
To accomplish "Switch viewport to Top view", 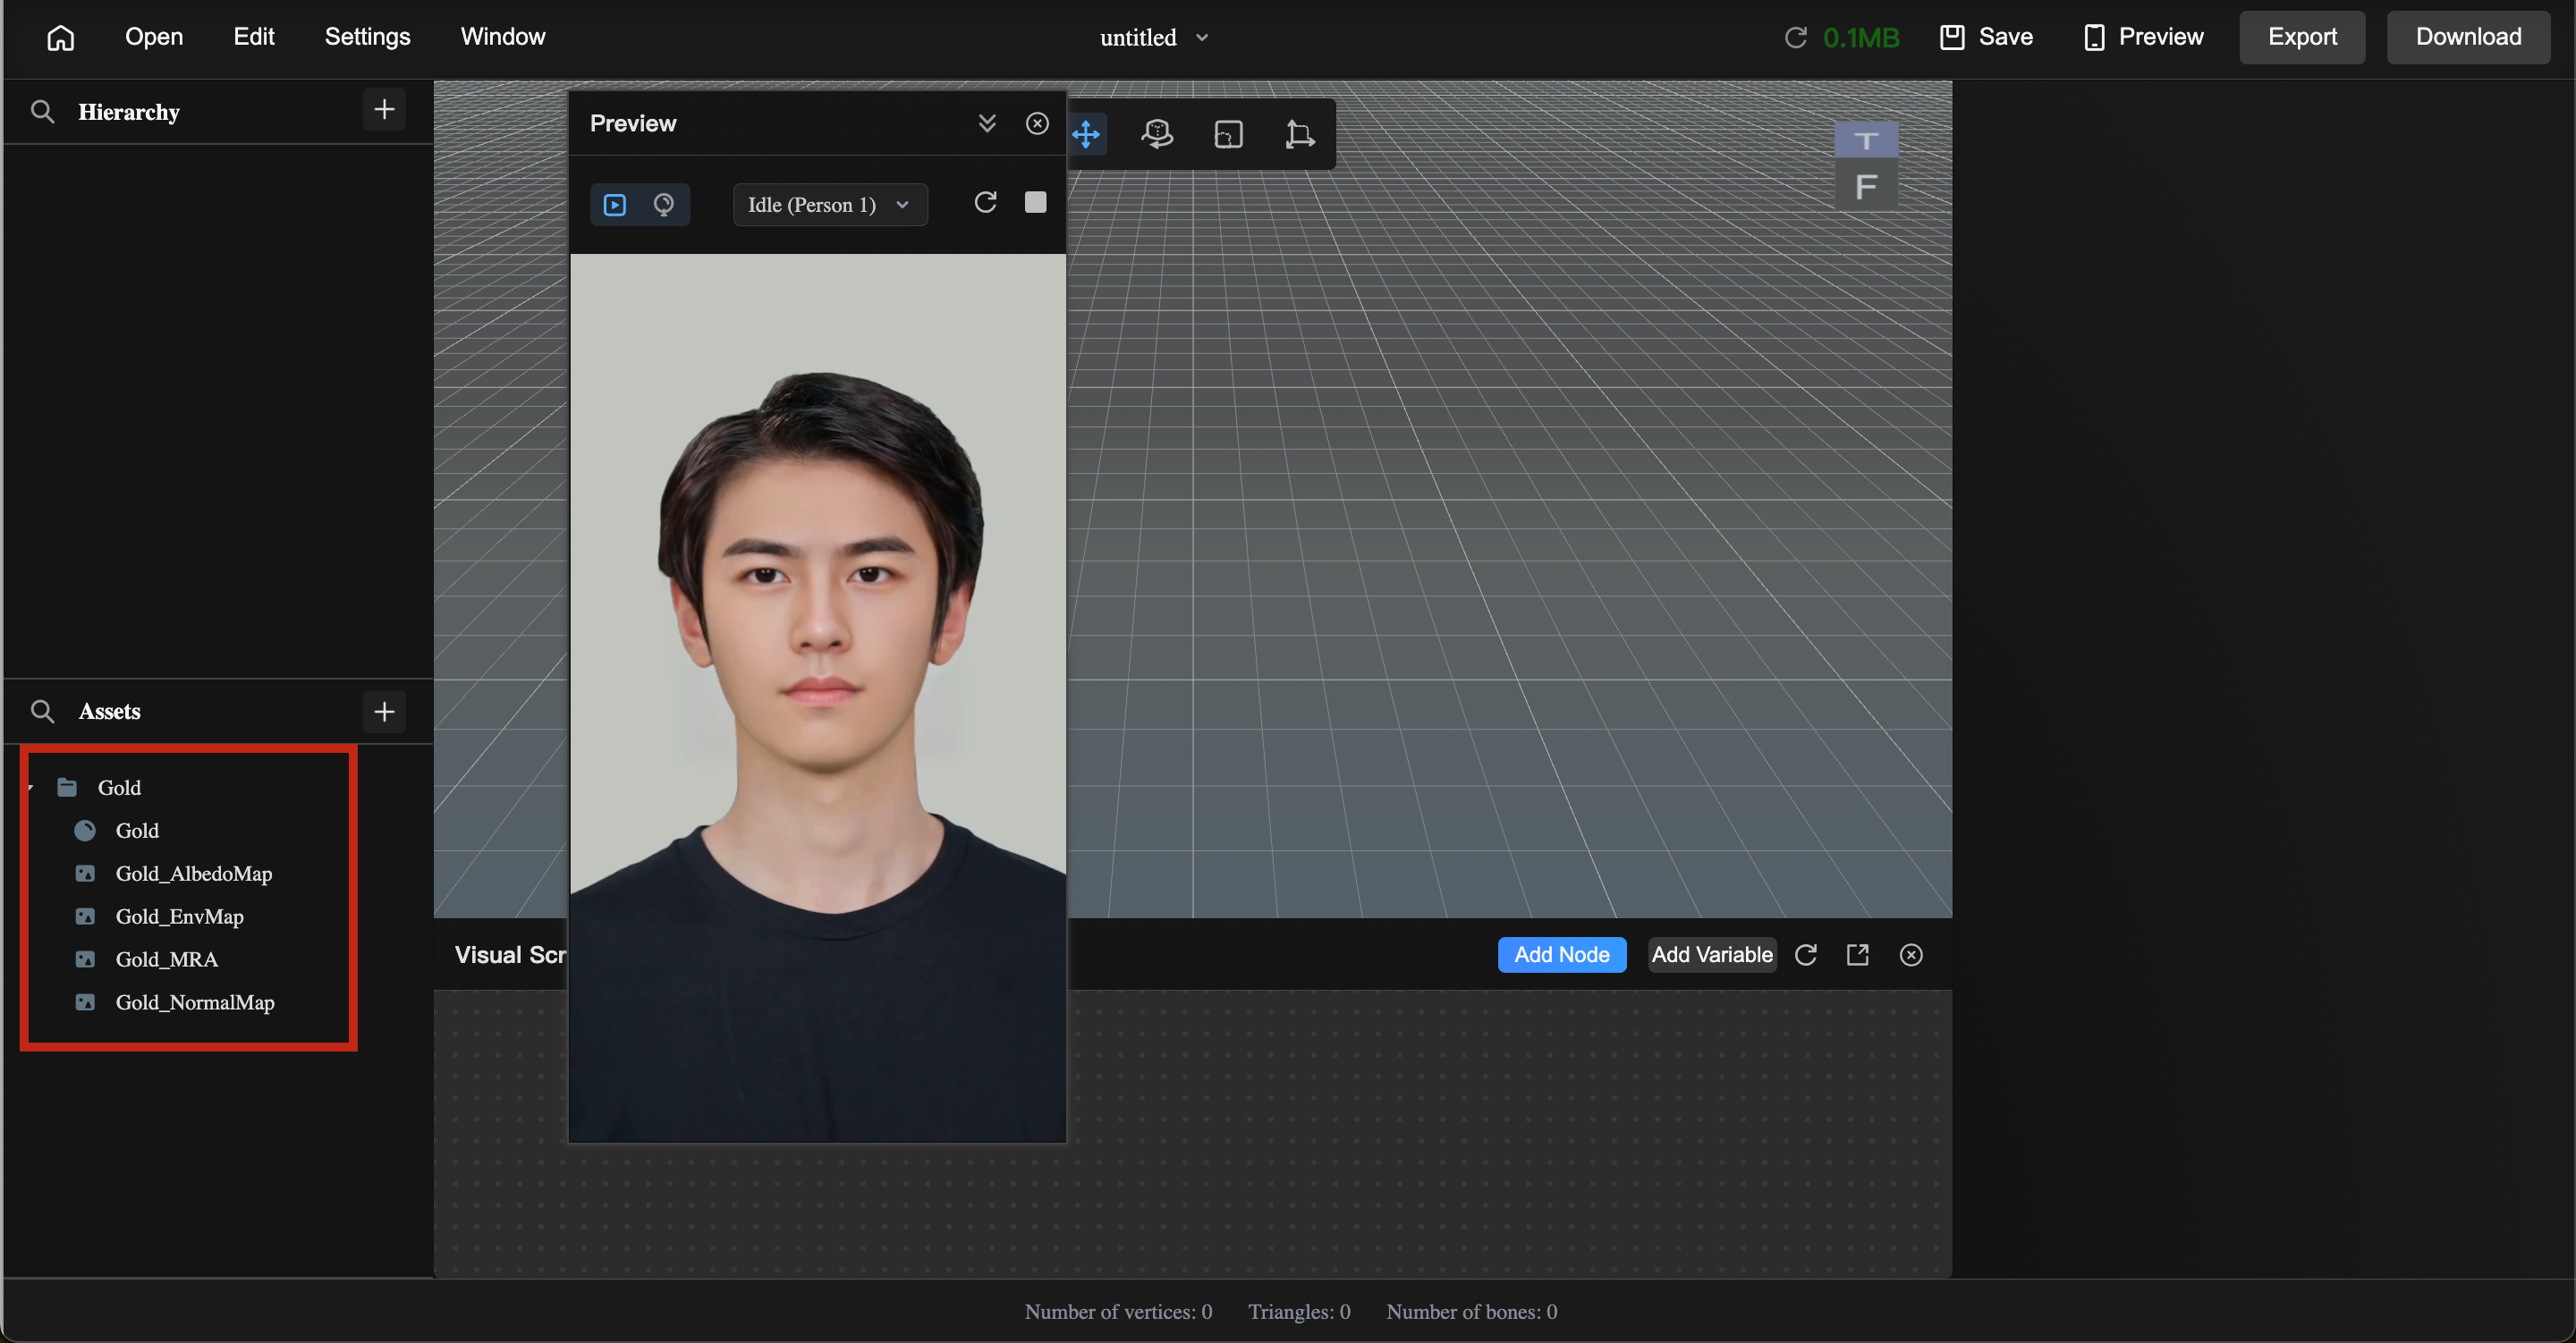I will [x=1866, y=140].
